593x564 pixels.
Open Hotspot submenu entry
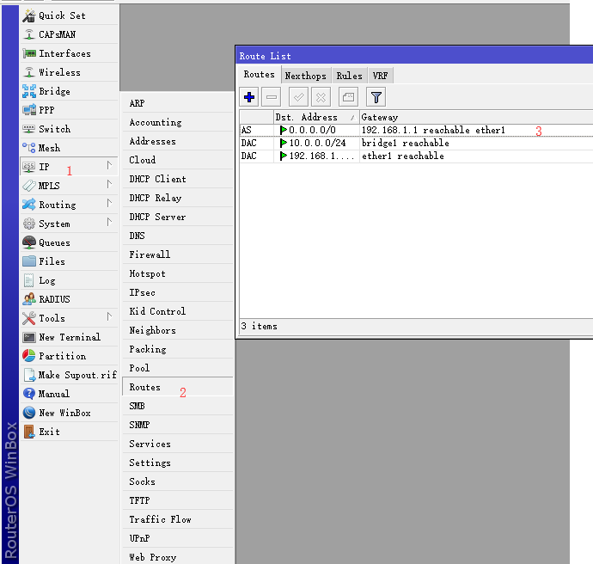click(177, 273)
